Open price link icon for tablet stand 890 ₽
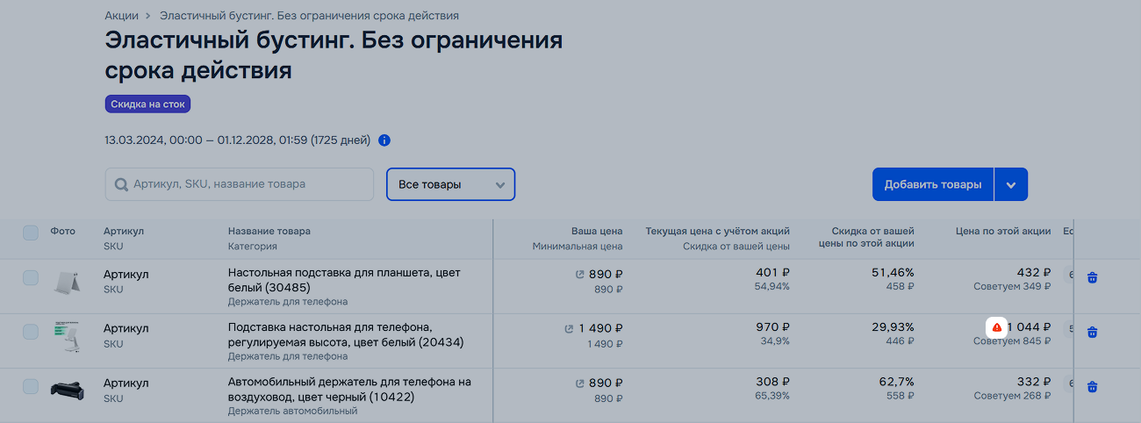This screenshot has height=423, width=1141. point(579,275)
